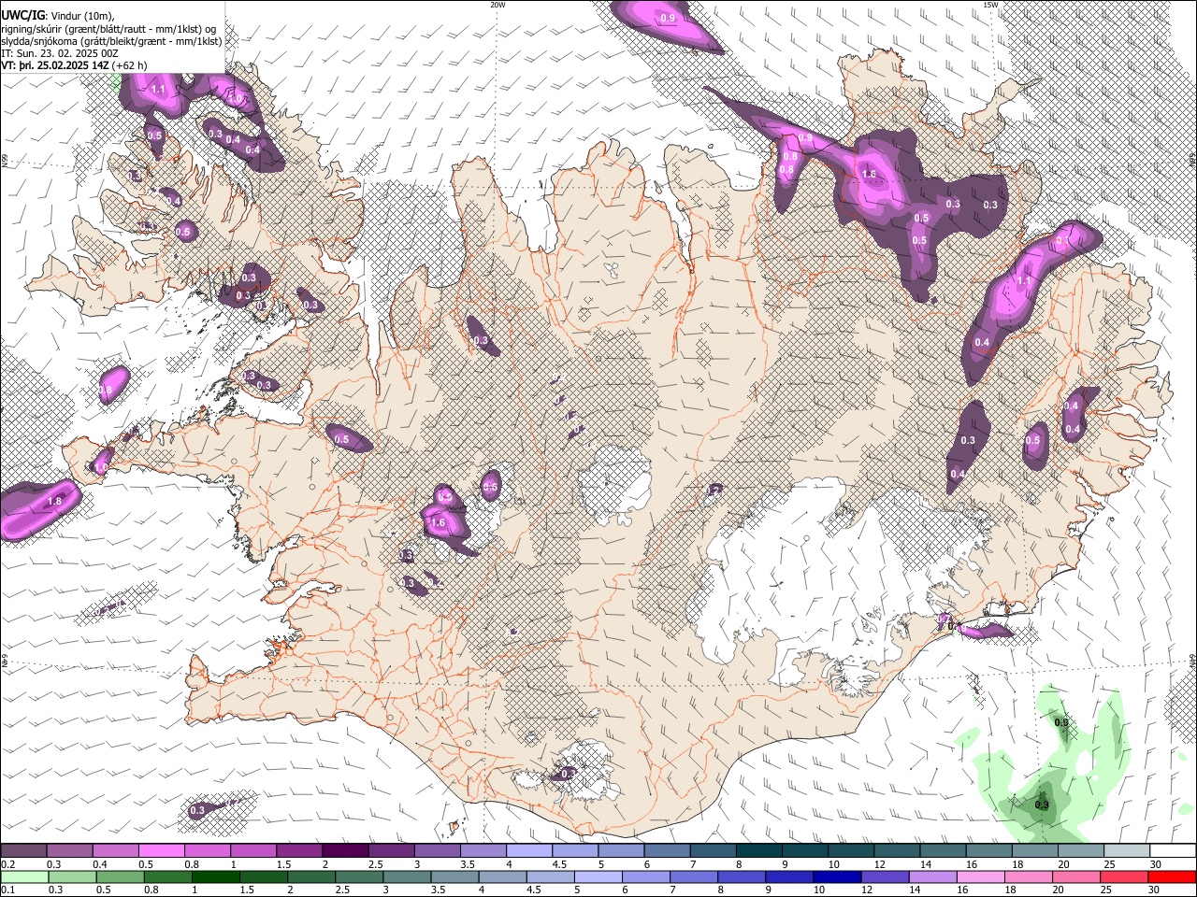The height and width of the screenshot is (897, 1197).
Task: Select the bright red rain swatch labeled 30
Action: (x=1172, y=876)
